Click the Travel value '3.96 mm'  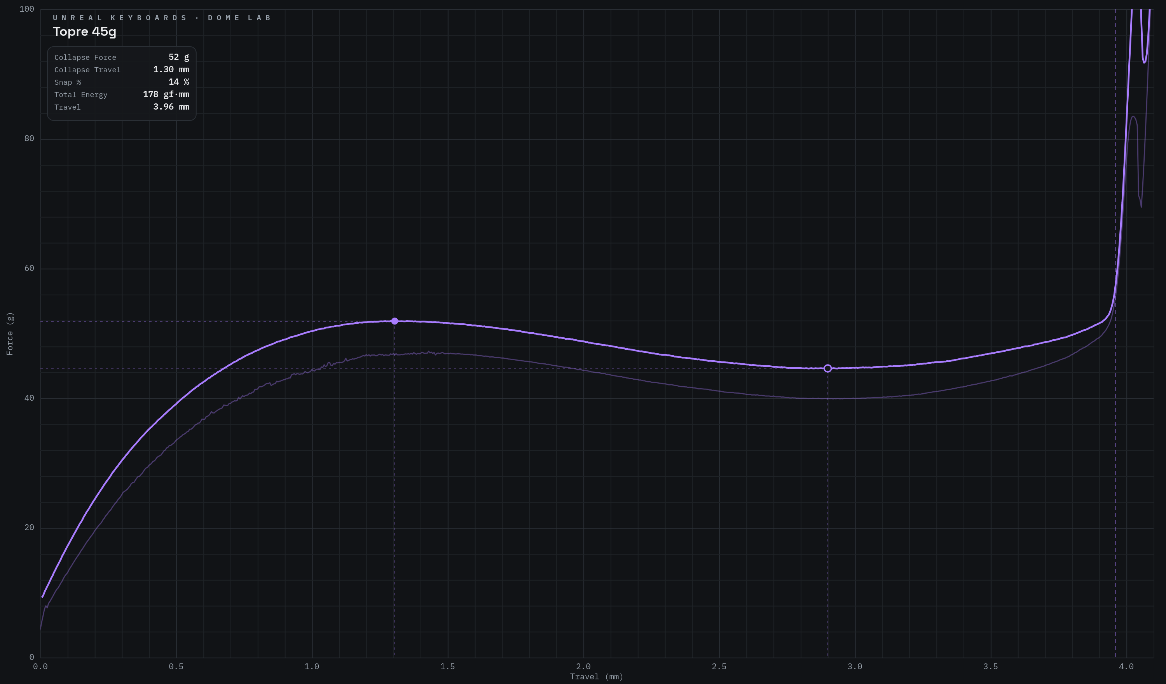[x=171, y=107]
